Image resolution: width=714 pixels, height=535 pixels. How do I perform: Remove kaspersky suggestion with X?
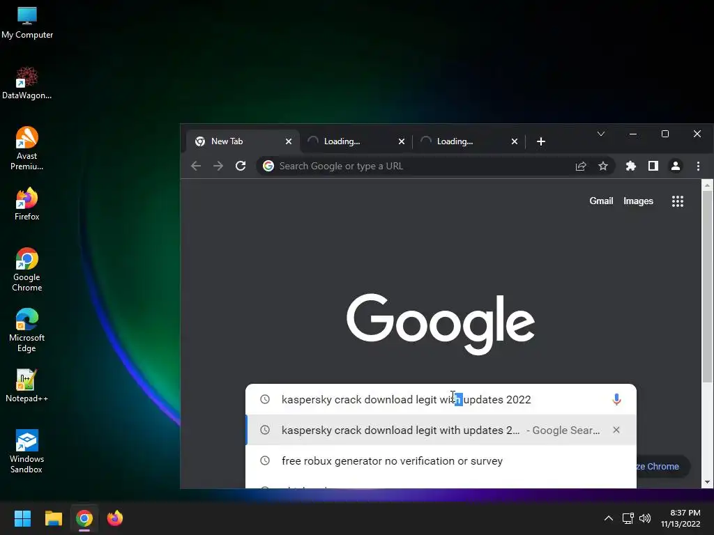click(616, 430)
